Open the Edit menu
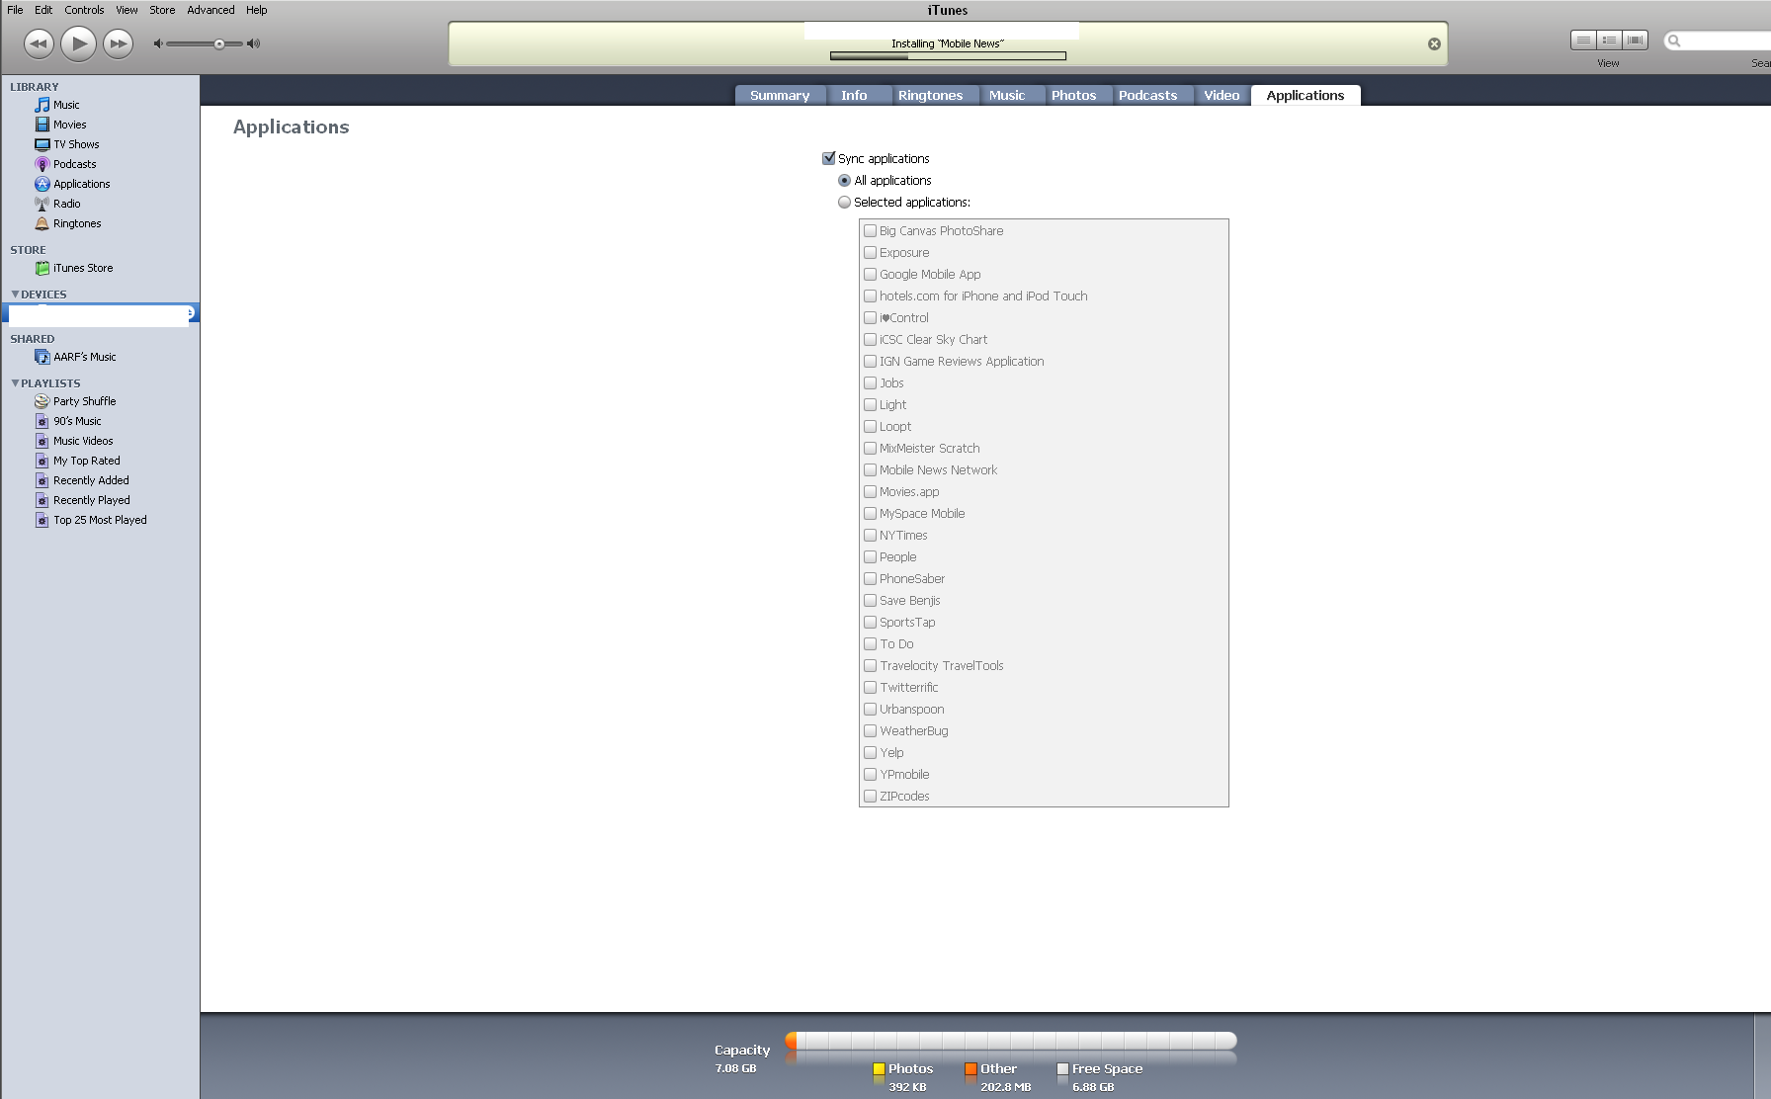Viewport: 1771px width, 1099px height. 43,10
